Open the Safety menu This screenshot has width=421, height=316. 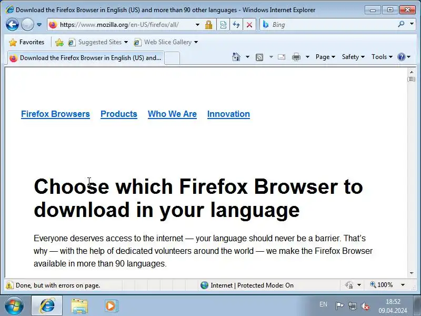pyautogui.click(x=353, y=57)
